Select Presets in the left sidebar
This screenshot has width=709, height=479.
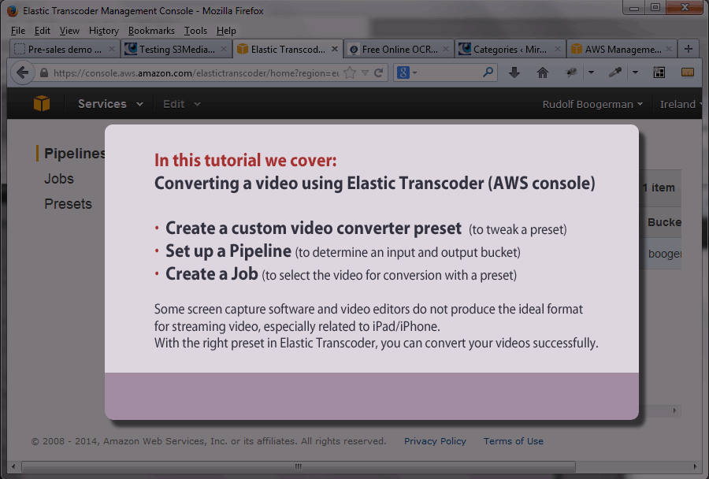pos(68,204)
